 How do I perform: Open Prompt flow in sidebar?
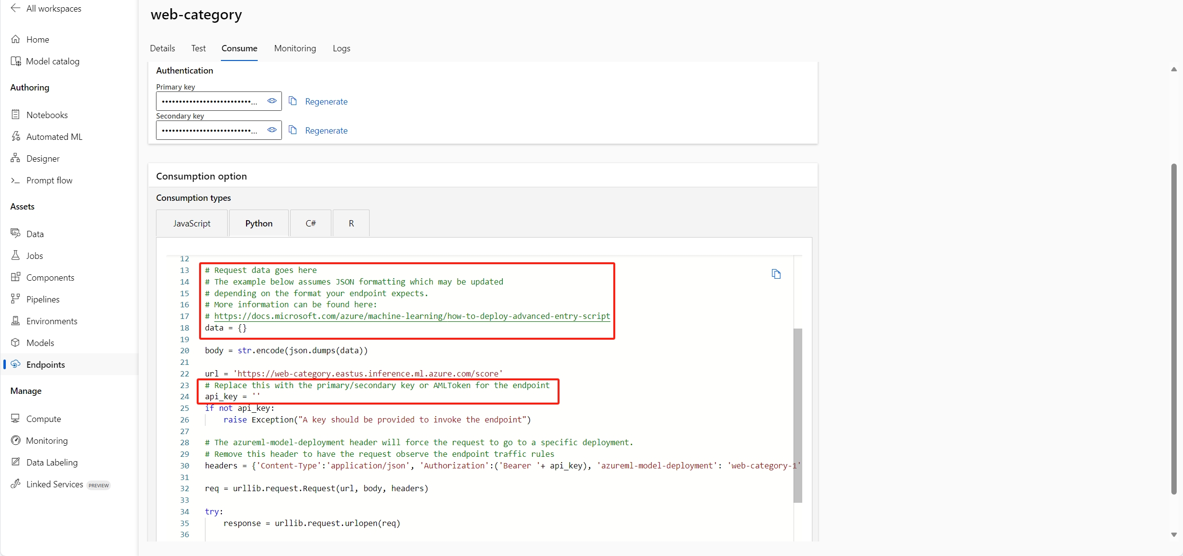49,180
